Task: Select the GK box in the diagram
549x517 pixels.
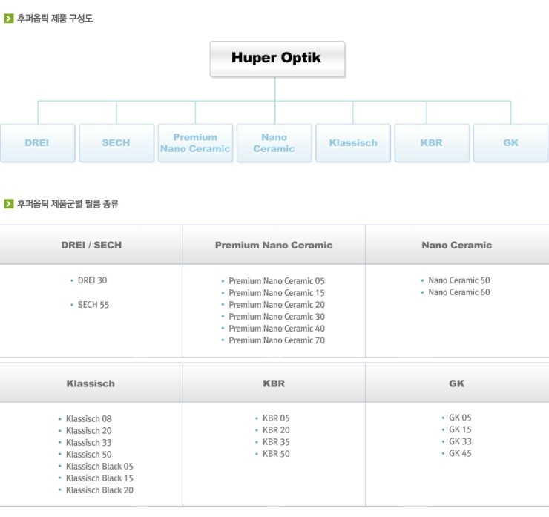Action: pyautogui.click(x=510, y=143)
